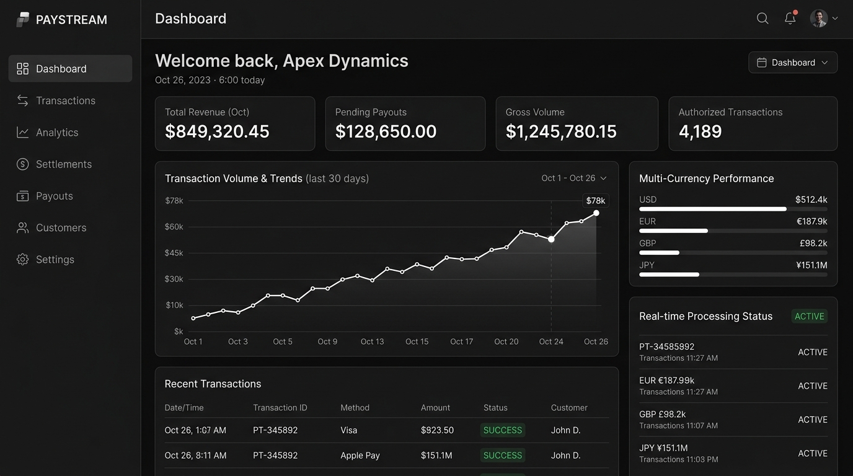853x476 pixels.
Task: Click the first SUCCESS status badge
Action: click(x=503, y=430)
